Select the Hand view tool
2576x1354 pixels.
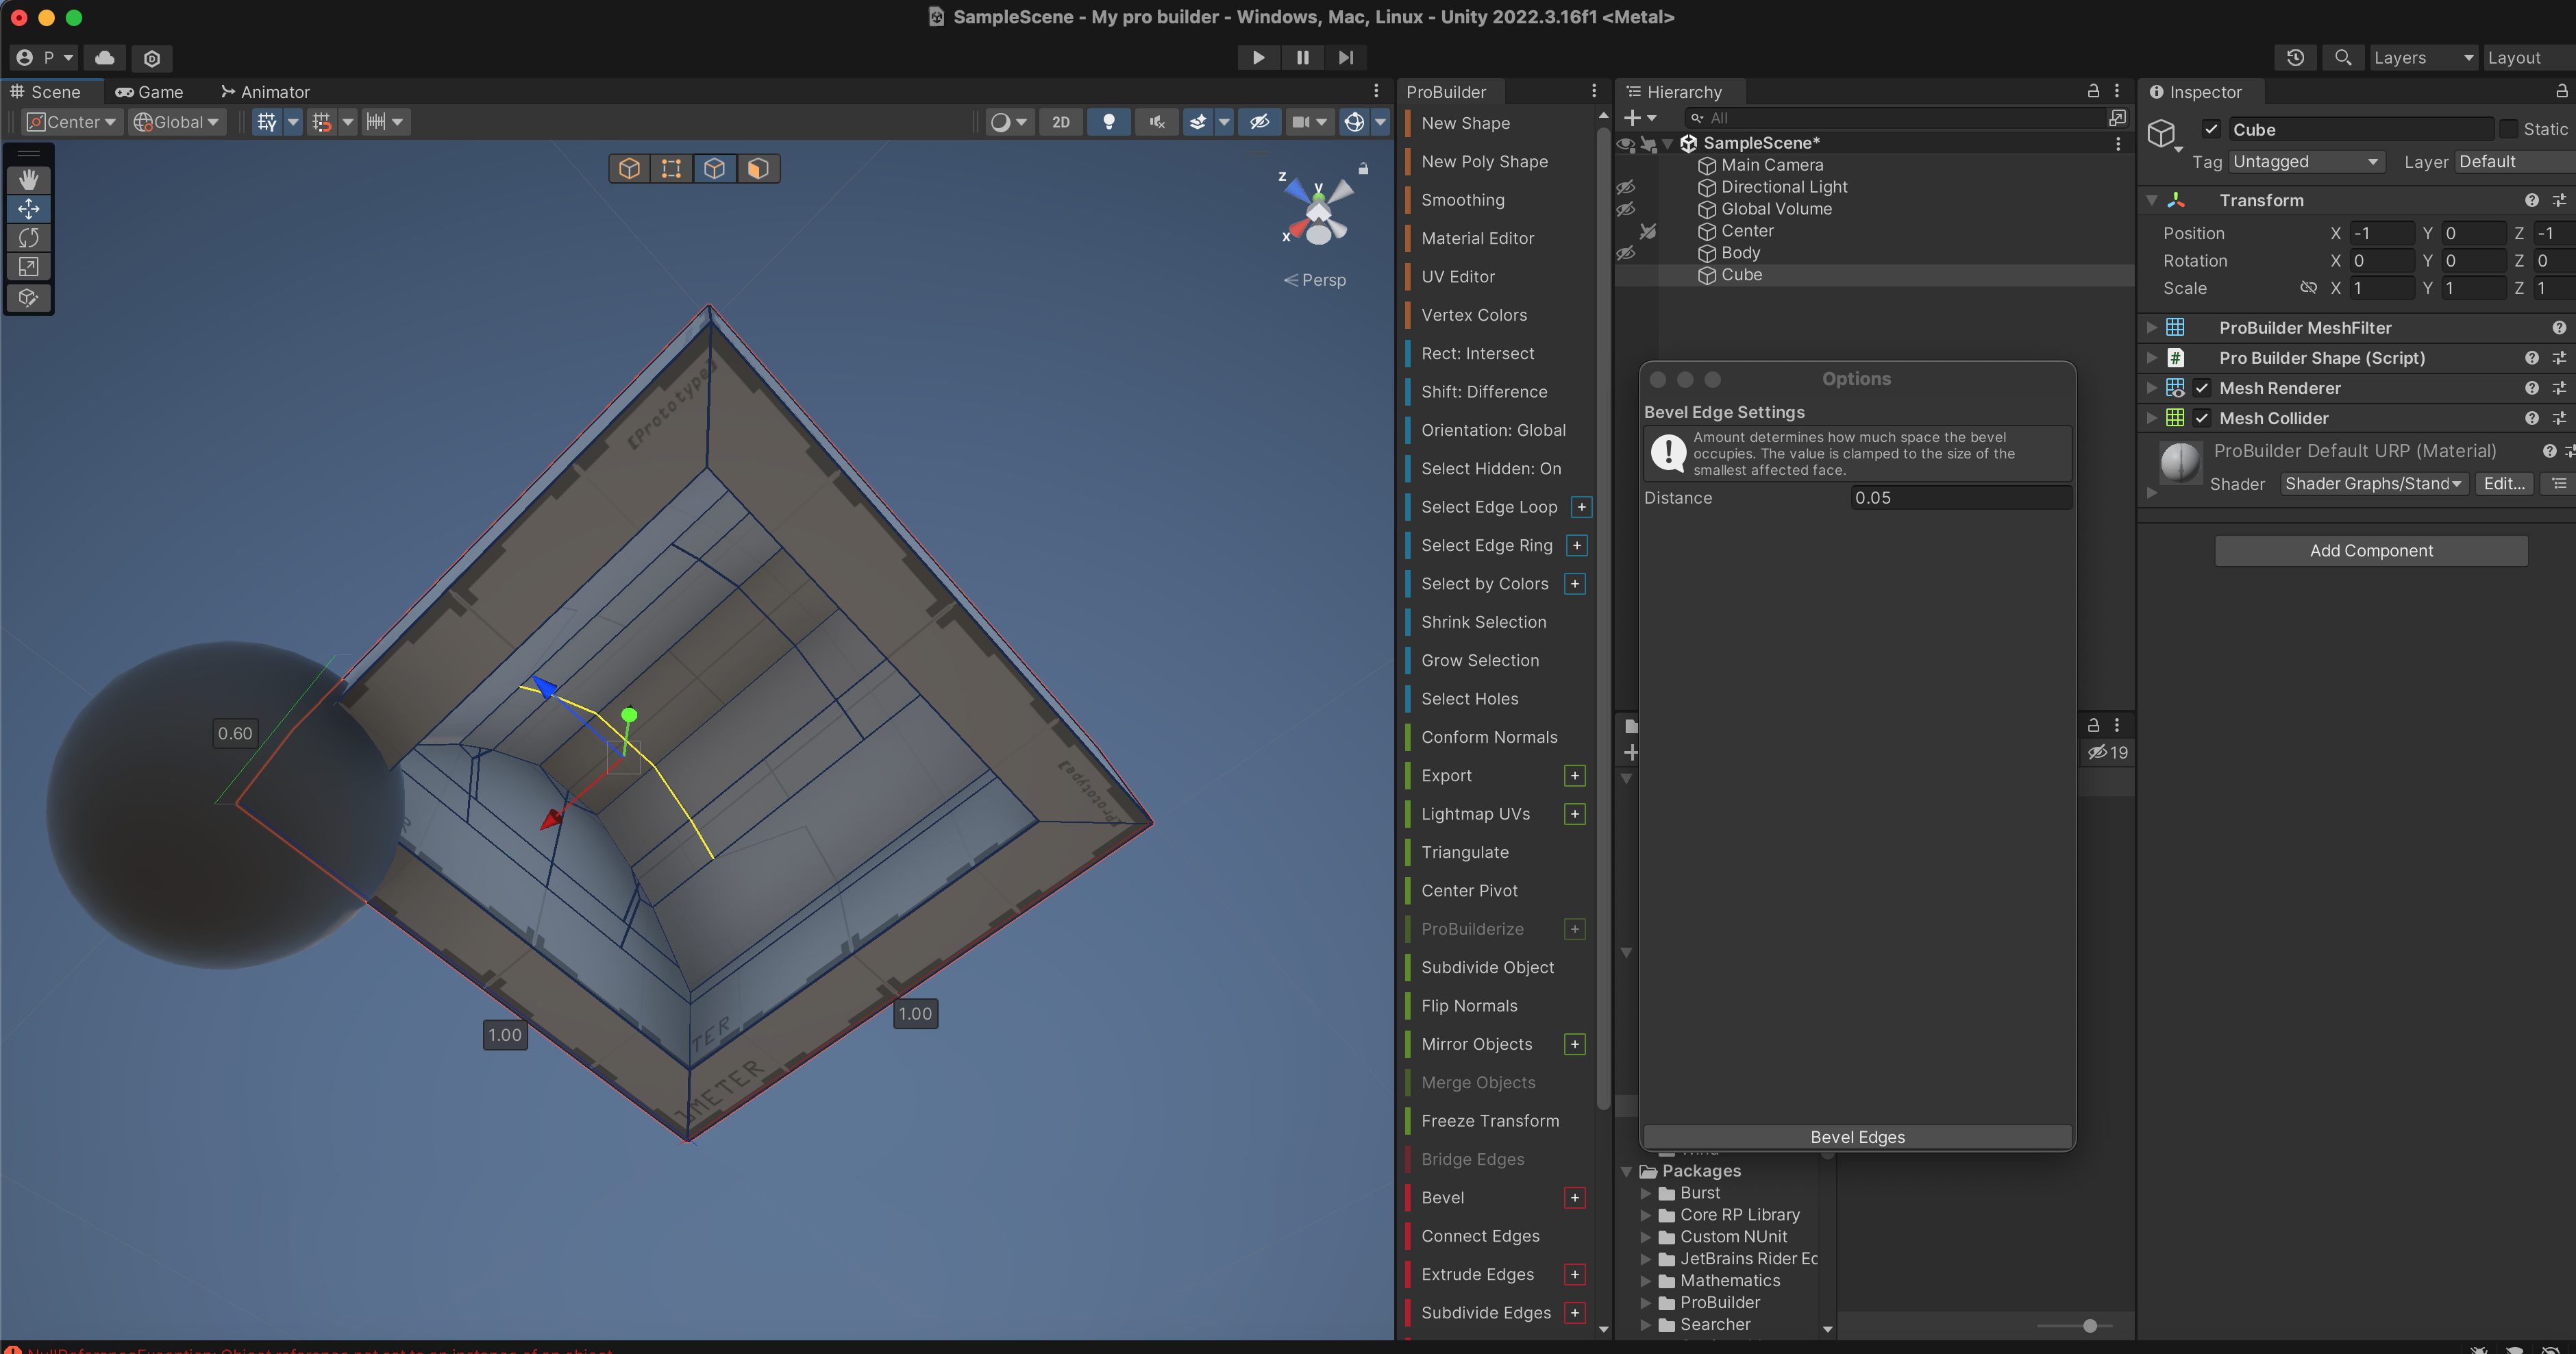click(x=28, y=179)
